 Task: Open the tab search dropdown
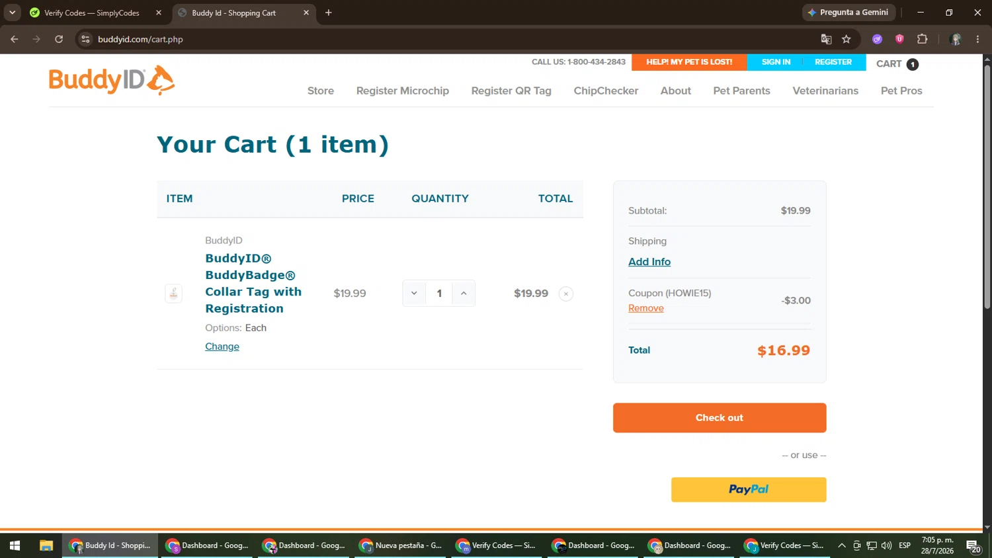point(12,13)
